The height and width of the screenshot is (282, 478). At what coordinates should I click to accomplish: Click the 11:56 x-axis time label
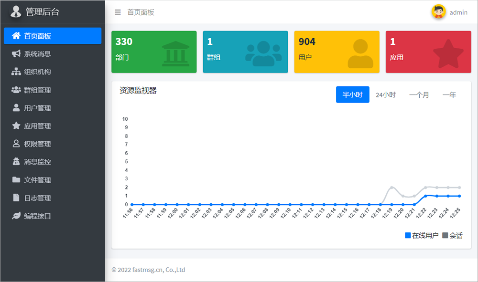click(128, 213)
